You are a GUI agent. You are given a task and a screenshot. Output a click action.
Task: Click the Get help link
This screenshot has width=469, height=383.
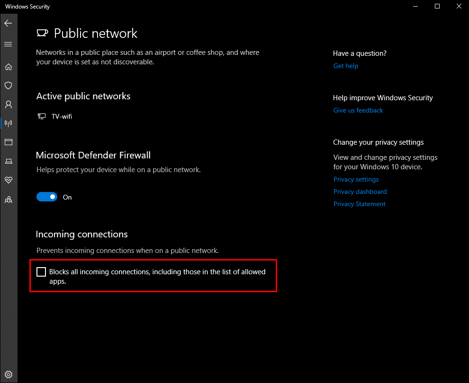pos(345,66)
